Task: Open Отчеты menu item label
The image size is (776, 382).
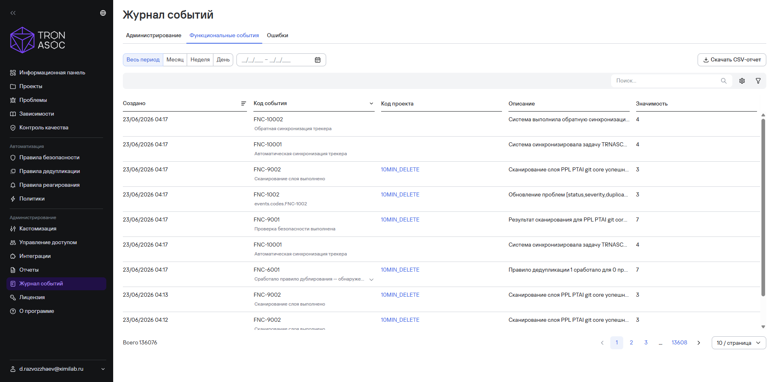Action: pyautogui.click(x=29, y=270)
